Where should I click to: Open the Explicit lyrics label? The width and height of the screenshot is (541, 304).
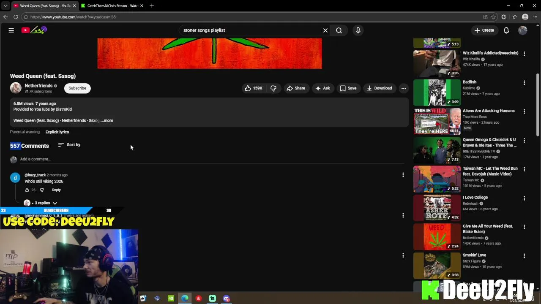click(57, 132)
